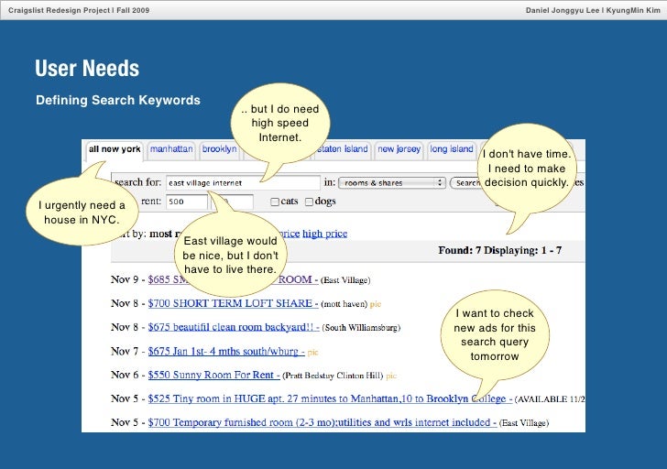This screenshot has height=469, width=667.
Task: Click the (South Williamsburg) location text
Action: (x=361, y=328)
